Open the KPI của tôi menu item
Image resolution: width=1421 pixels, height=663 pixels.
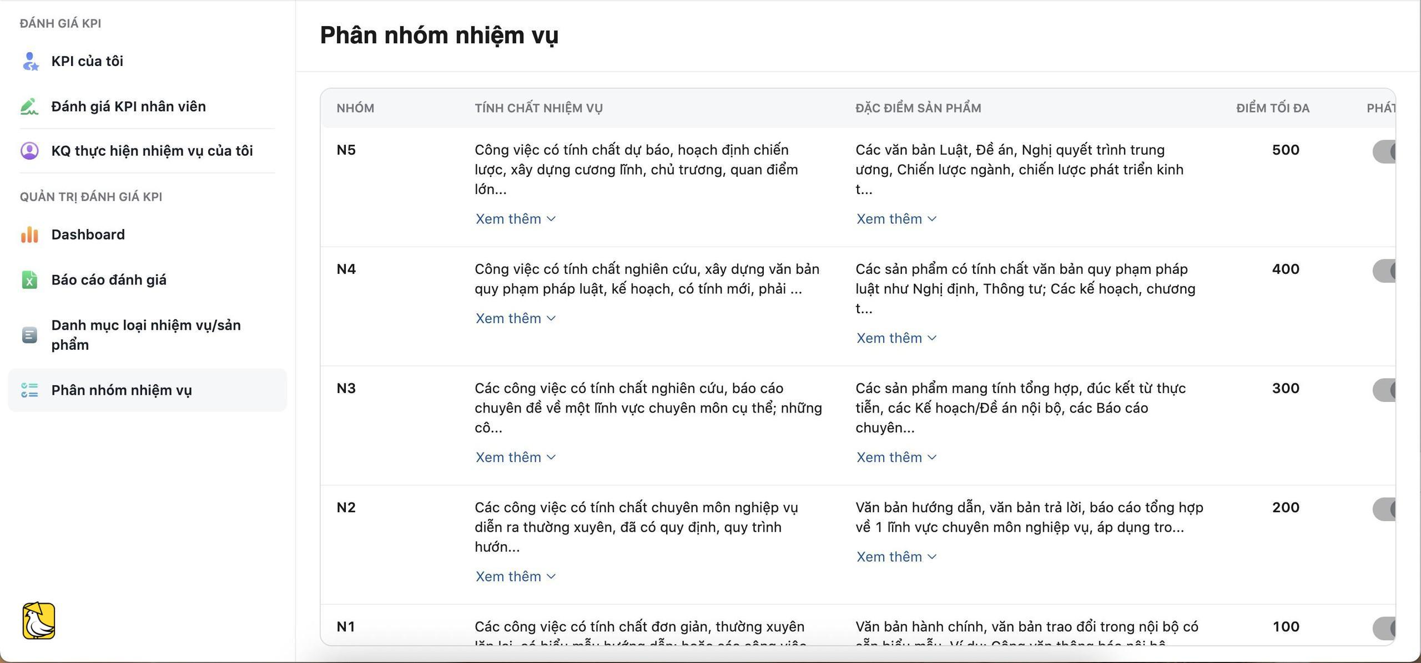(x=147, y=62)
